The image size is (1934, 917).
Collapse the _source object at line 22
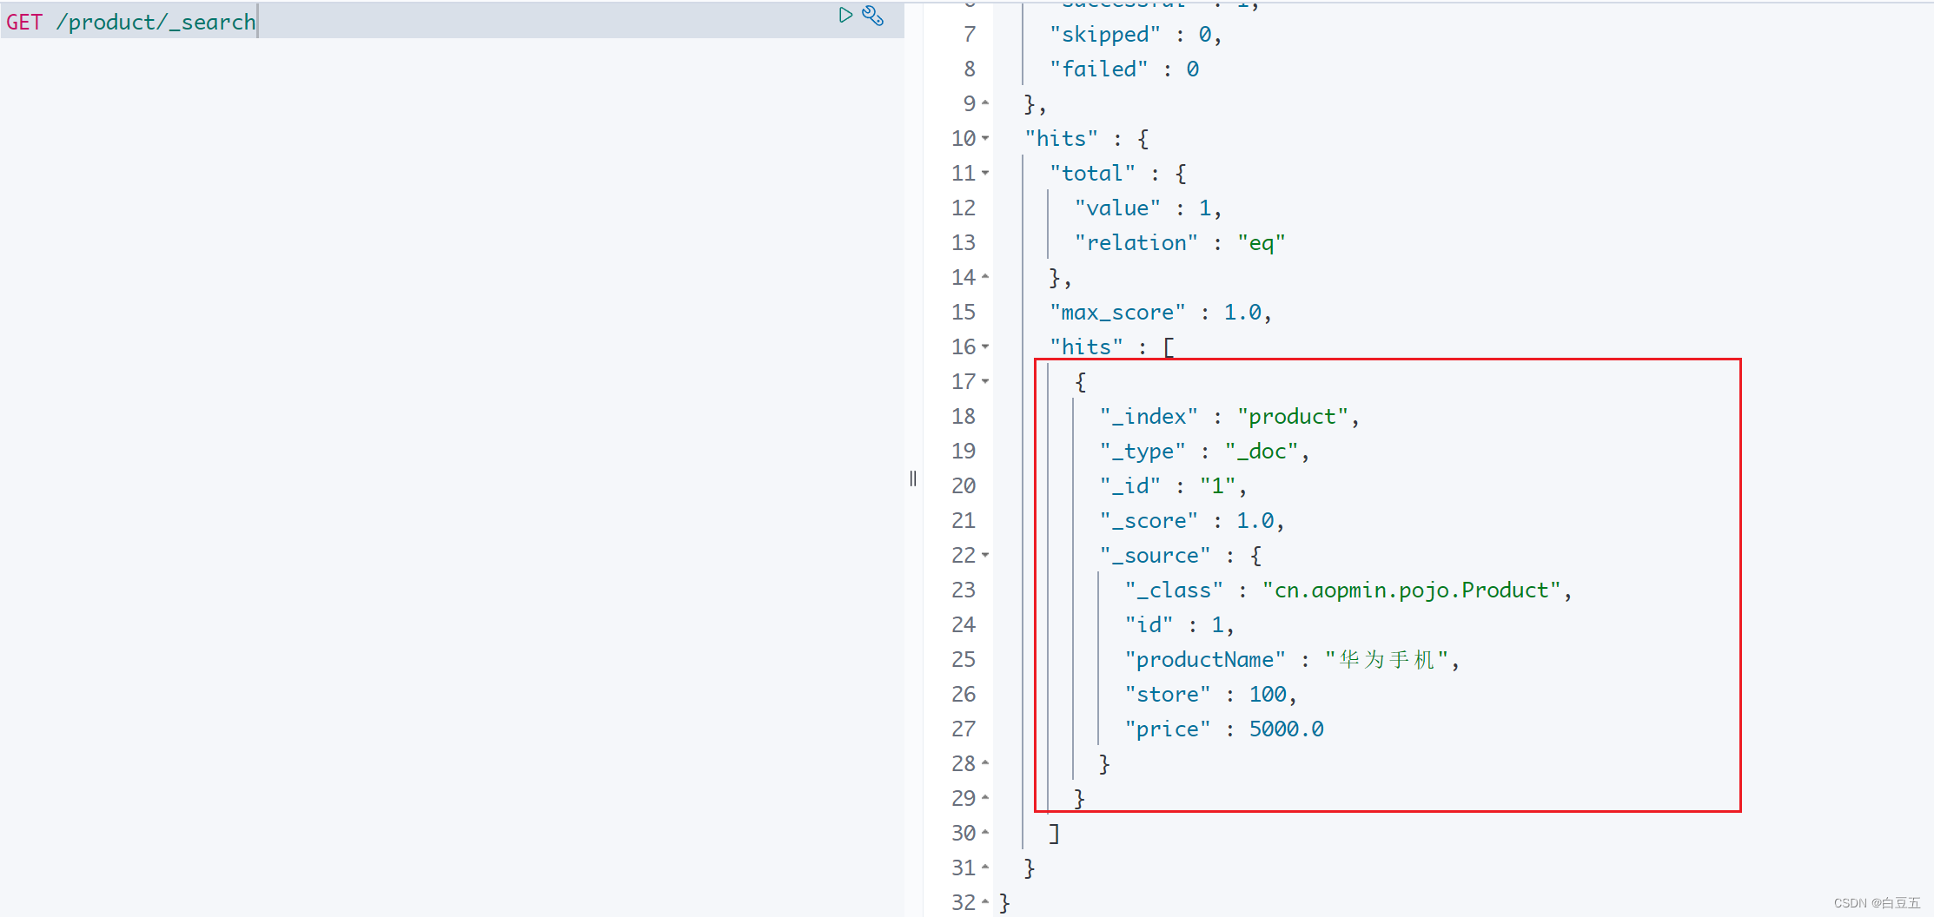pyautogui.click(x=985, y=555)
